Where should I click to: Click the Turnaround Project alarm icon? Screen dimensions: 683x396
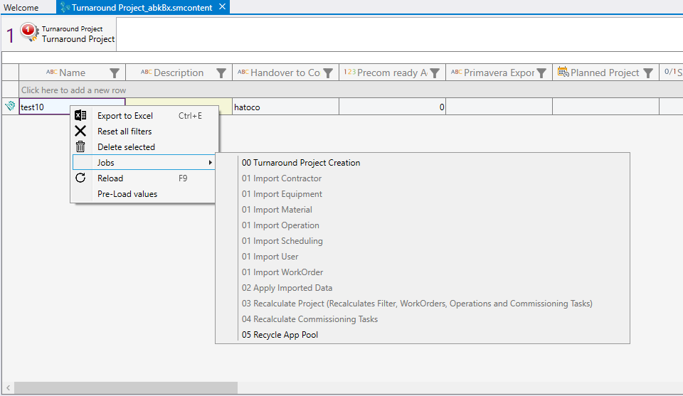(29, 33)
